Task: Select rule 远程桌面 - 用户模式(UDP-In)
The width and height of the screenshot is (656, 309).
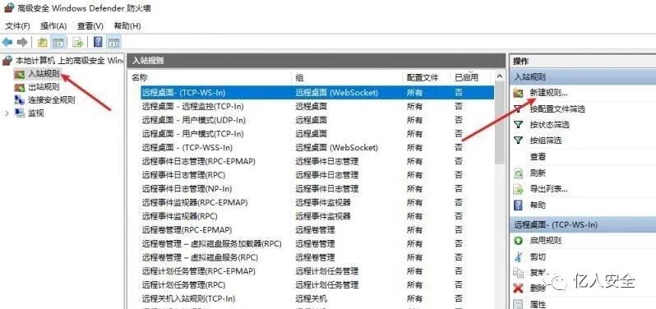Action: 317,121
